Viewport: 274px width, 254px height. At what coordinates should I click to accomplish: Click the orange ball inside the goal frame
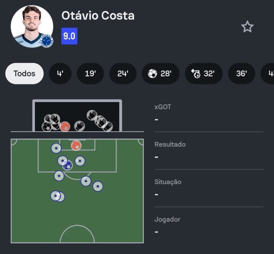[65, 127]
